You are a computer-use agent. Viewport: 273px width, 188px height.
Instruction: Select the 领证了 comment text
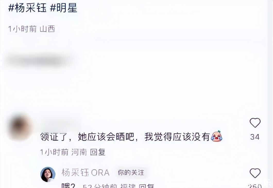[x=125, y=137]
